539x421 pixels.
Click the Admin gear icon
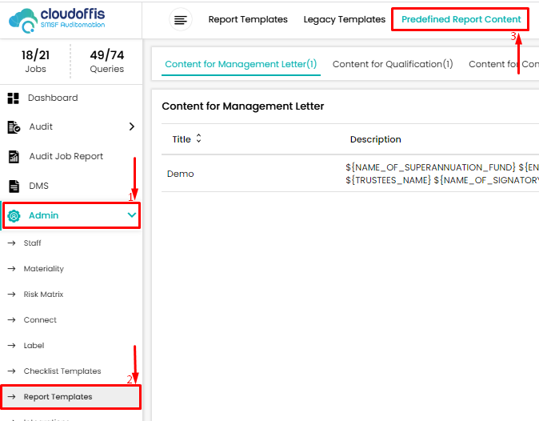click(x=14, y=215)
